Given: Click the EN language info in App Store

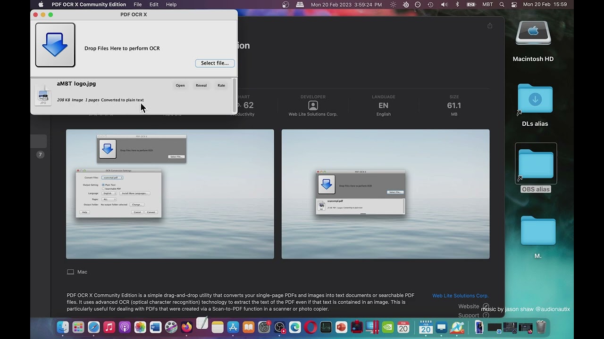Looking at the screenshot, I should coord(383,105).
